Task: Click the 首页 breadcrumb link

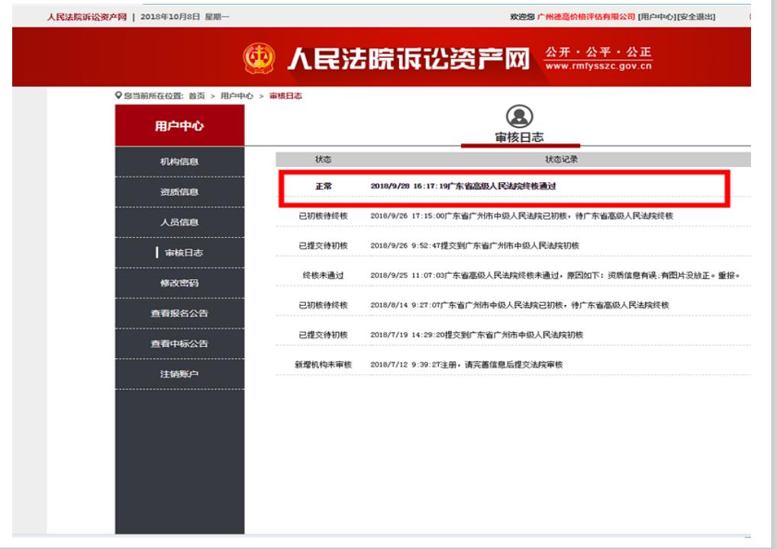Action: pos(196,95)
